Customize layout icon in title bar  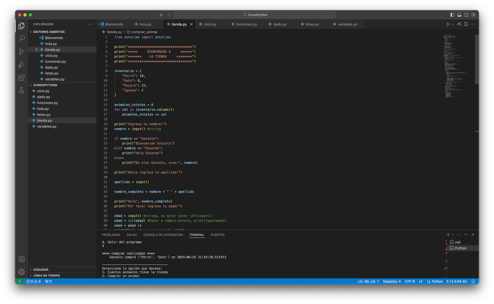474,15
